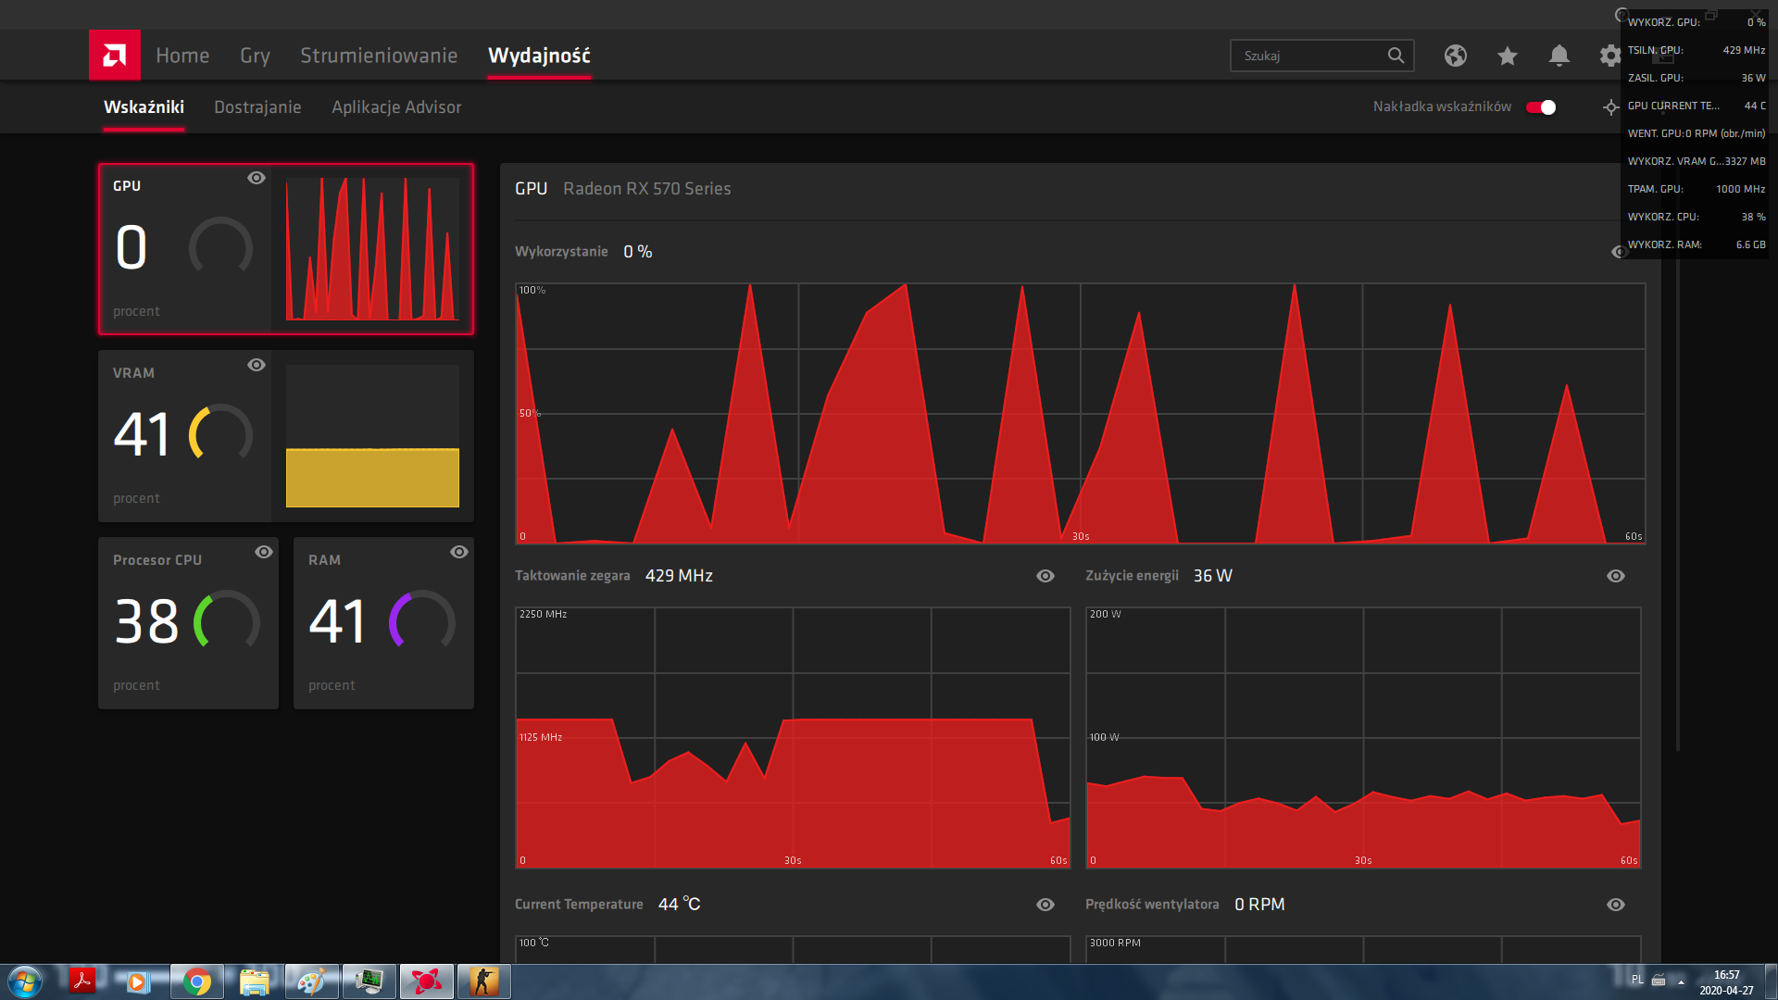
Task: Open the on-screen keyboard tray icon
Action: point(1659,980)
